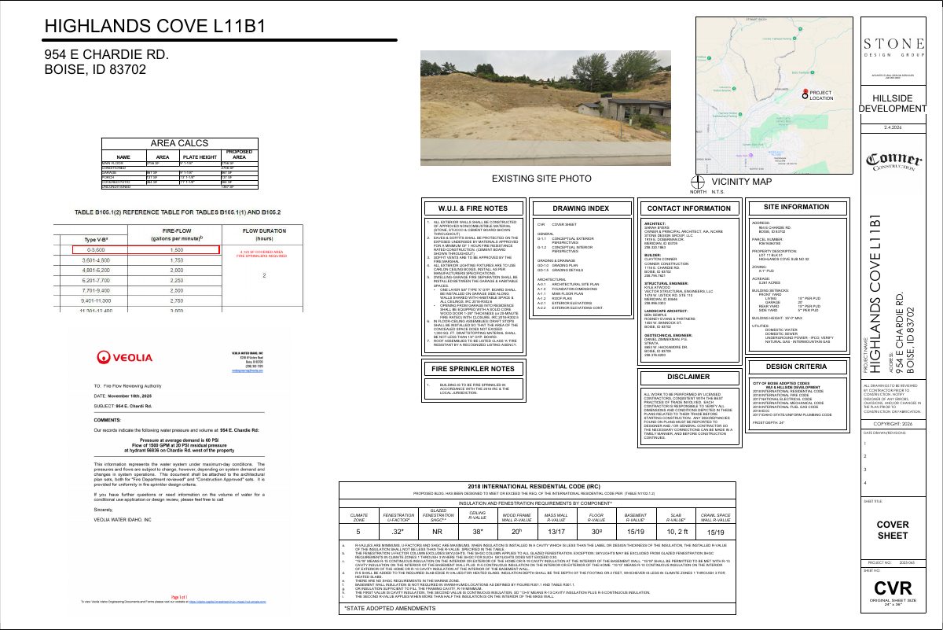Click the '1,750' fire-flow value
943x630 pixels.
(x=177, y=260)
